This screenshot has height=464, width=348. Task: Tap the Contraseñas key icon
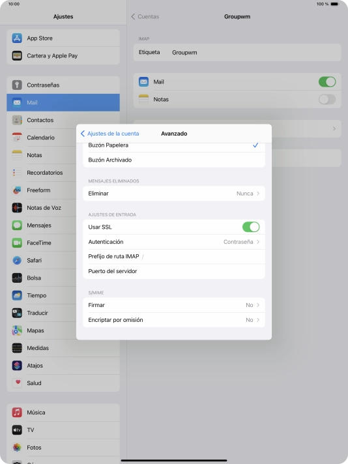tap(17, 85)
